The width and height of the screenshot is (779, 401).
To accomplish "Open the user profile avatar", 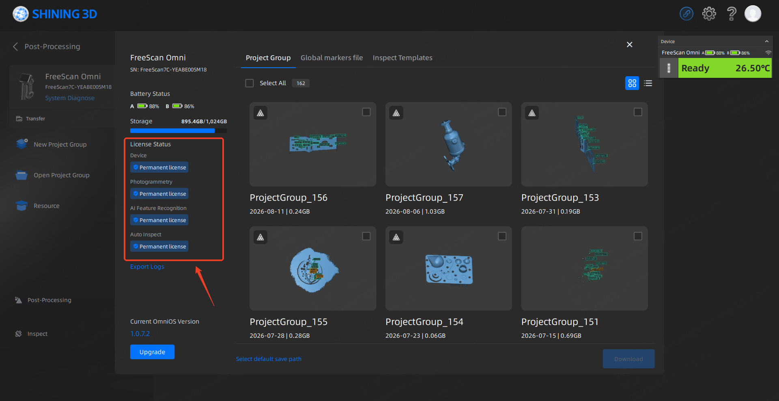I will click(x=753, y=14).
